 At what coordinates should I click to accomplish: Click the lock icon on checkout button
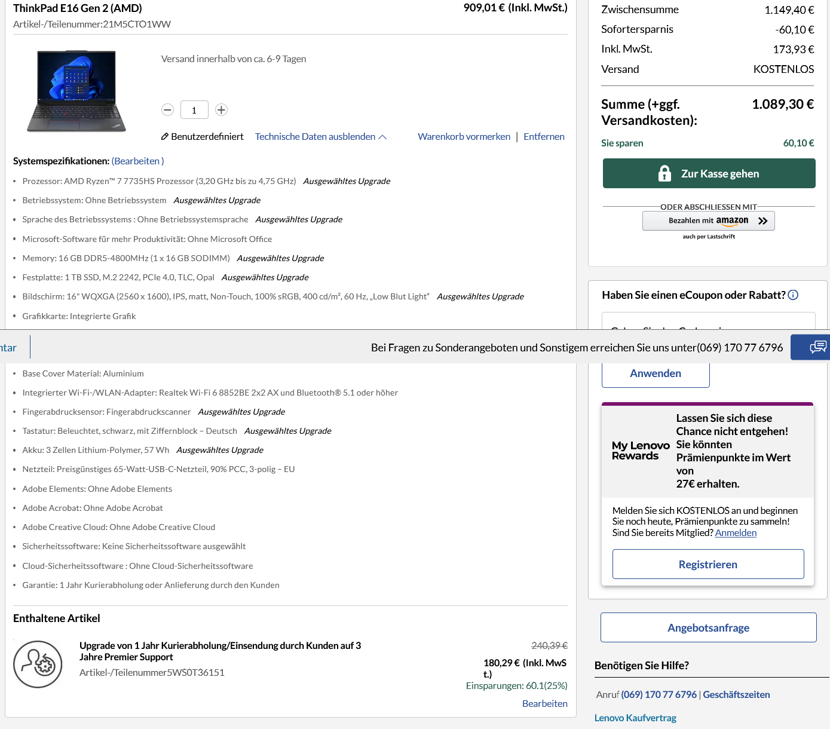coord(664,173)
